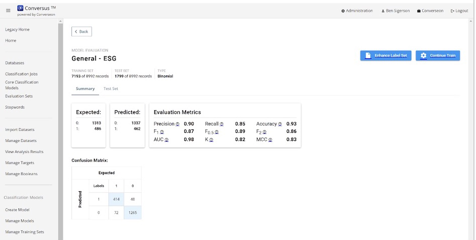Open help icon next to Accuracy

[x=280, y=124]
